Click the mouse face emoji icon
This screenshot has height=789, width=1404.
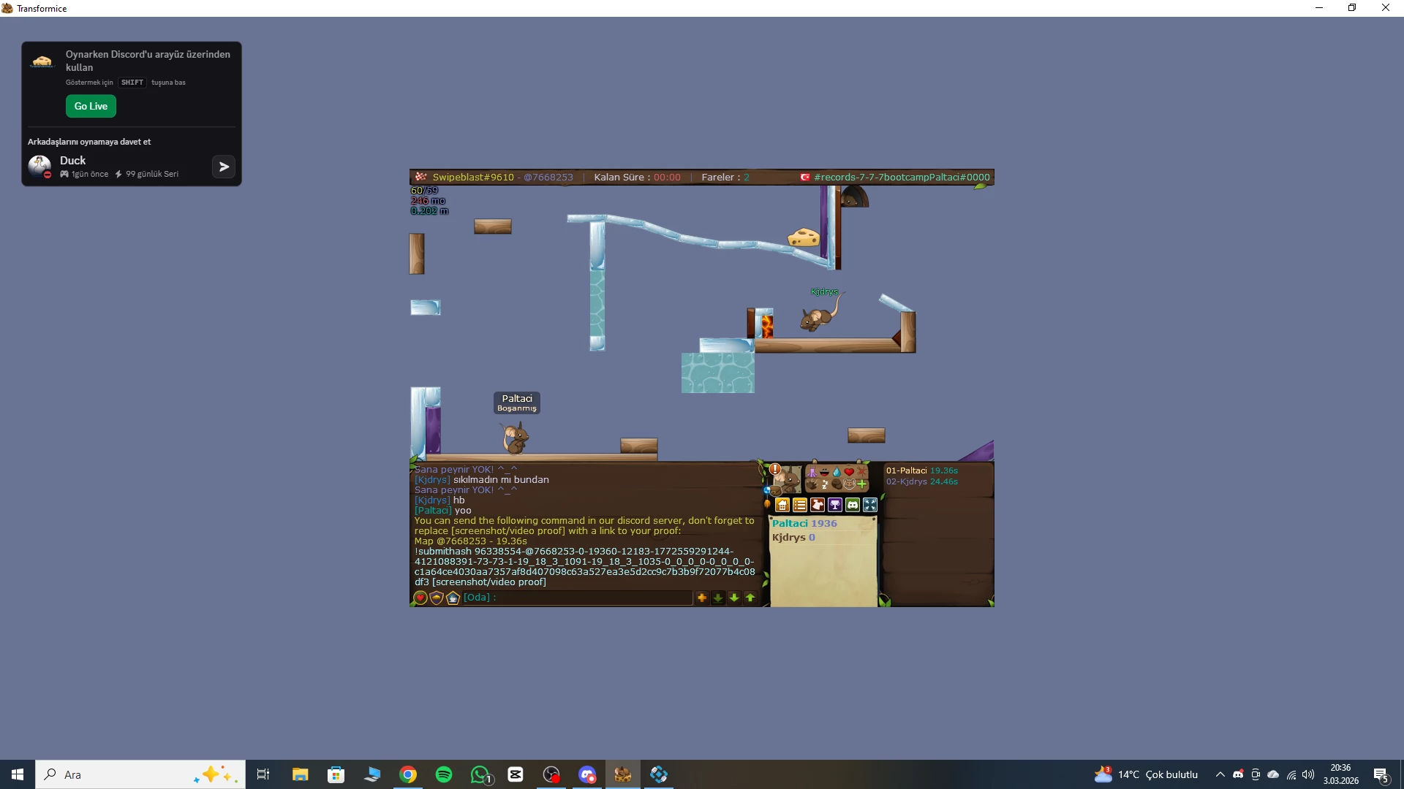[849, 484]
